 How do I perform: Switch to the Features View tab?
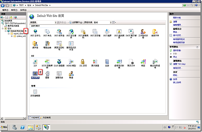34,118
